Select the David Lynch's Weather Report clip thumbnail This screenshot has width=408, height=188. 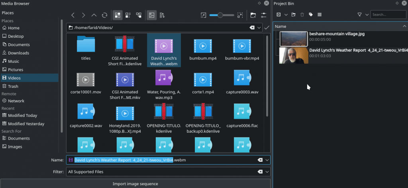(x=294, y=56)
